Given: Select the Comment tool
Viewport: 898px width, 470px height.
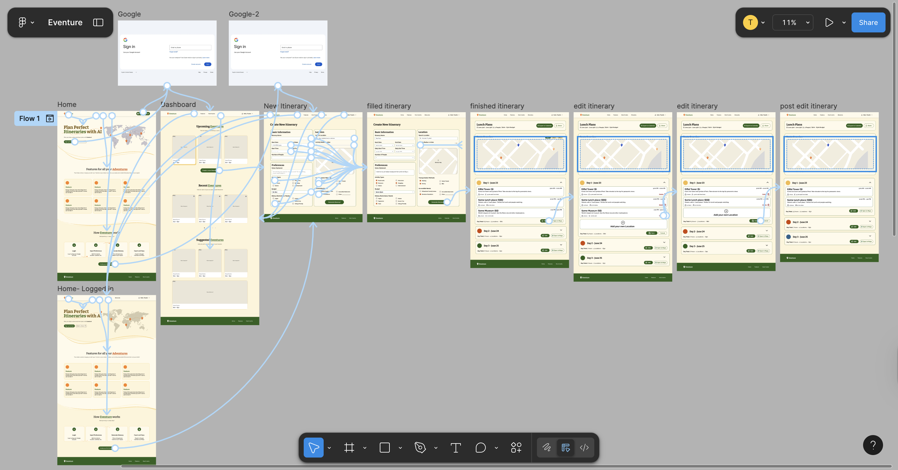Looking at the screenshot, I should (480, 447).
